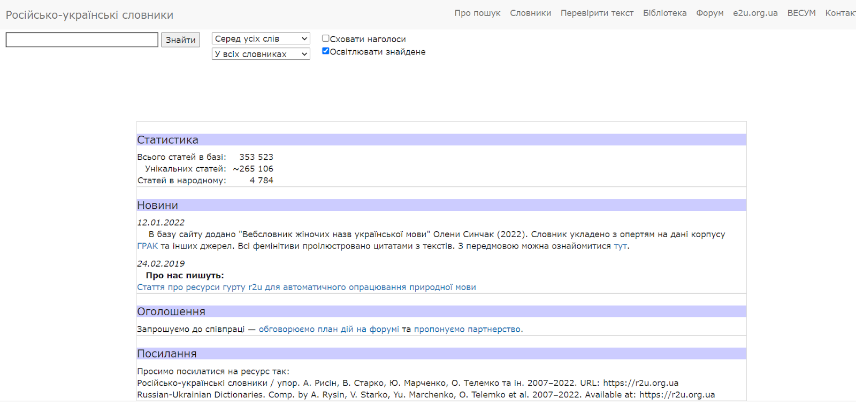
Task: Open the Про пошук menu item
Action: (x=477, y=13)
